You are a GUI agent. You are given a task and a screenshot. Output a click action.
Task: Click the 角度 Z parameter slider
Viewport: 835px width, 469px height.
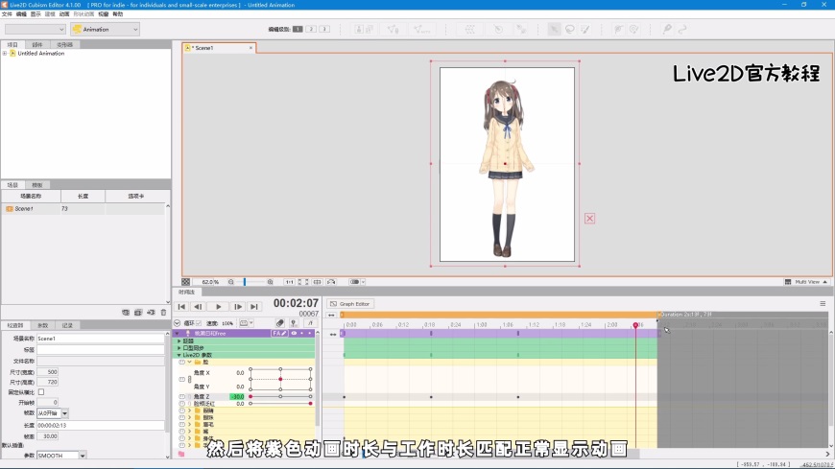click(280, 397)
